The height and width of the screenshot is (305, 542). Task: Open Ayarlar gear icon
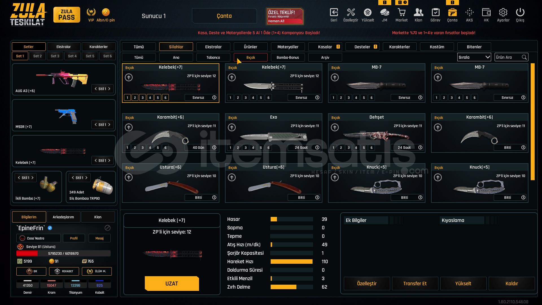(x=503, y=13)
